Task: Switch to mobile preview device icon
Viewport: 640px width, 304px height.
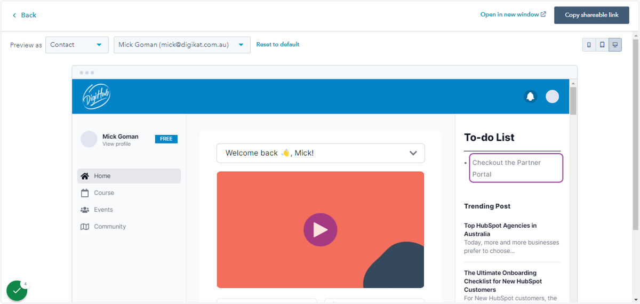Action: [589, 45]
